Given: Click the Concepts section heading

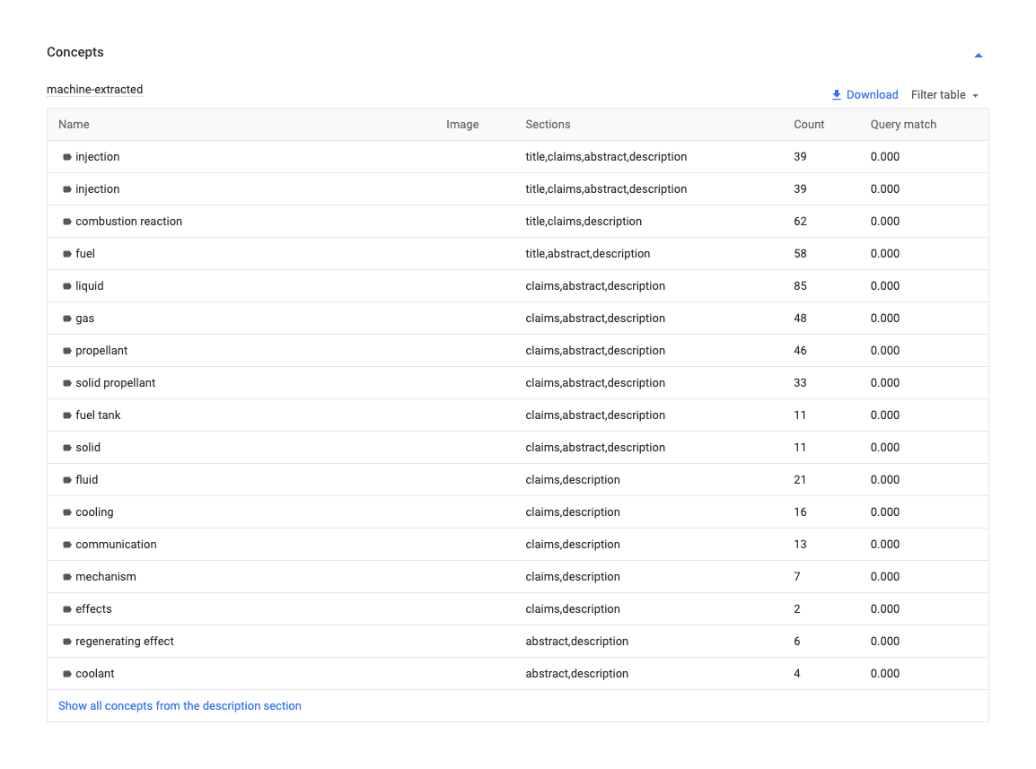Looking at the screenshot, I should [x=75, y=52].
